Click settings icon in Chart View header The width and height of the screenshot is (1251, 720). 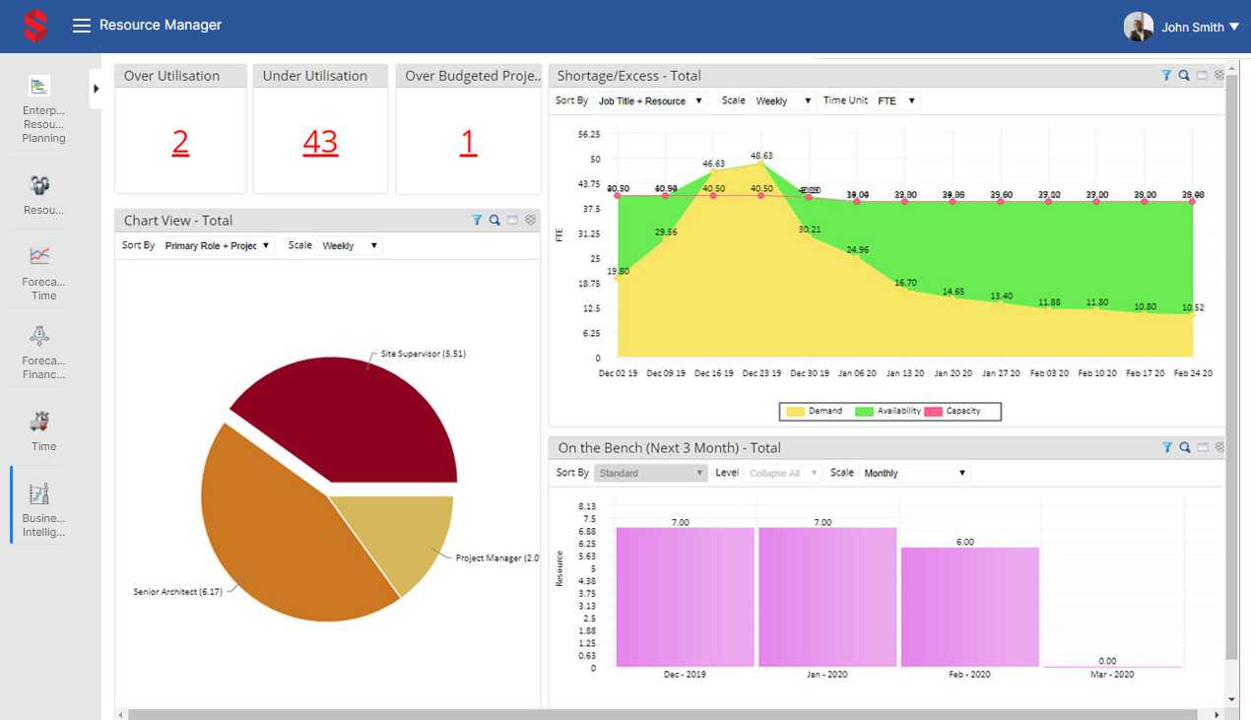coord(530,221)
